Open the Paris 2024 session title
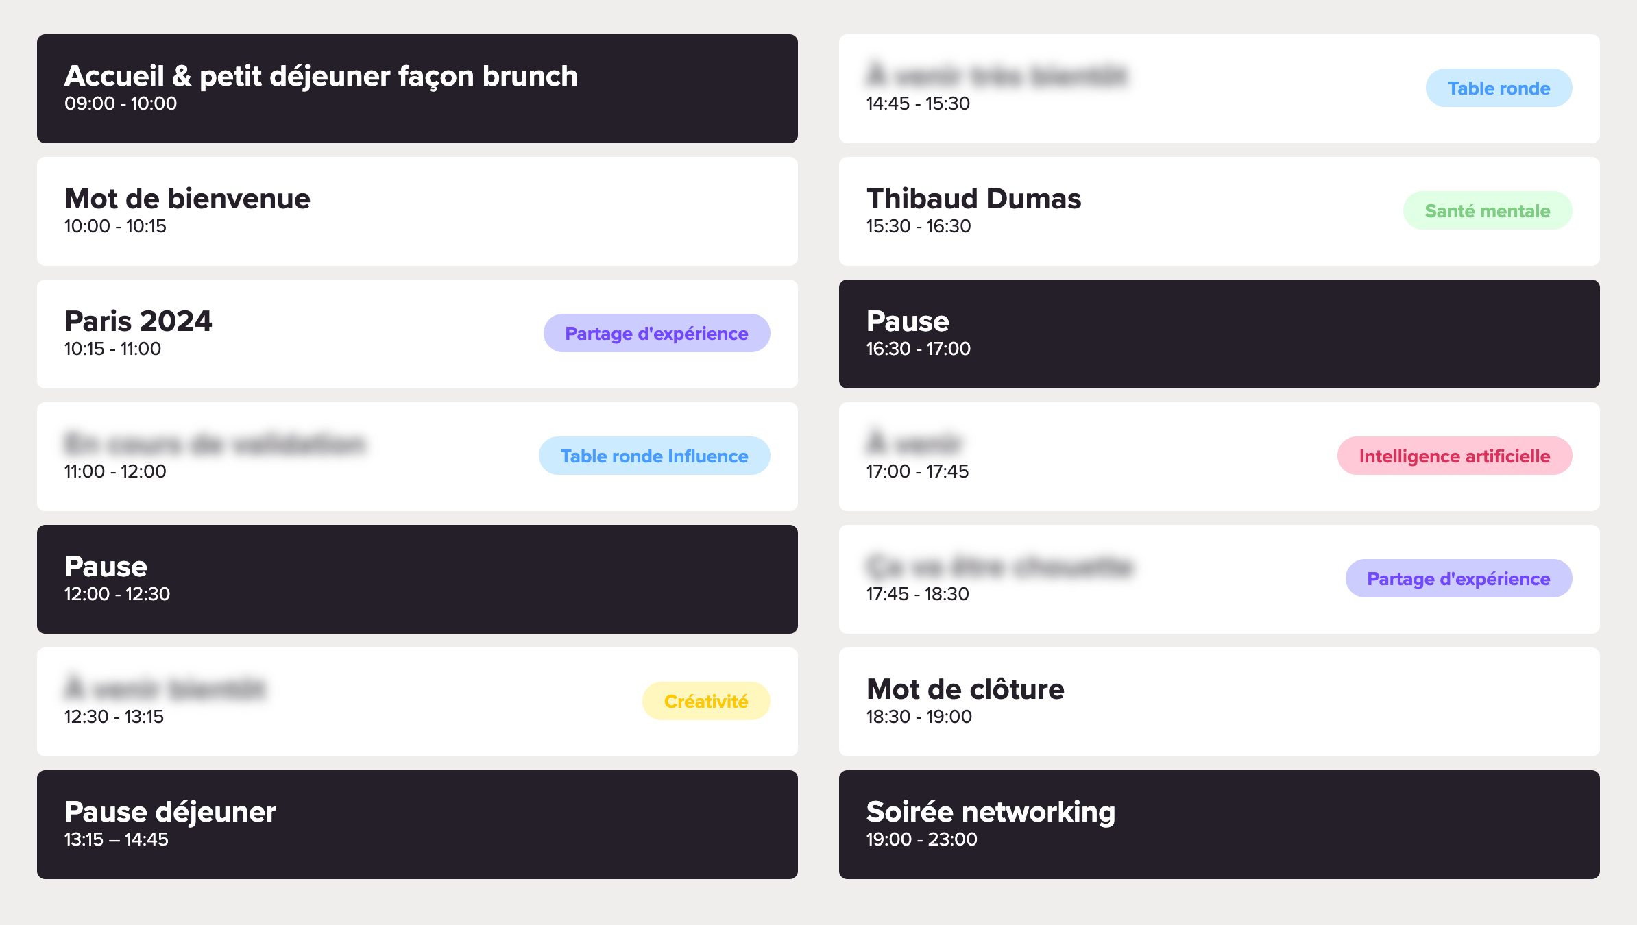 point(138,321)
